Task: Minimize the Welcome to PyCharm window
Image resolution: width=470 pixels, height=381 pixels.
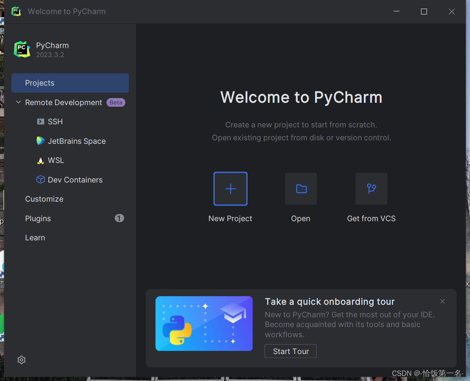Action: click(396, 12)
